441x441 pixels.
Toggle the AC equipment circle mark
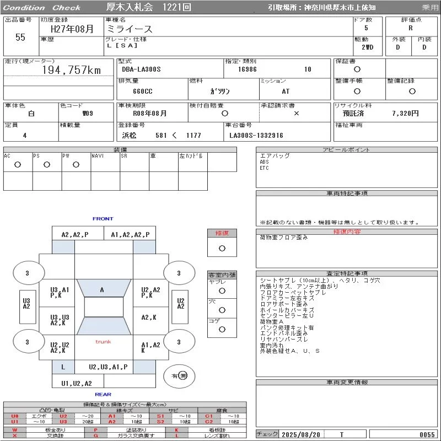tap(18, 165)
